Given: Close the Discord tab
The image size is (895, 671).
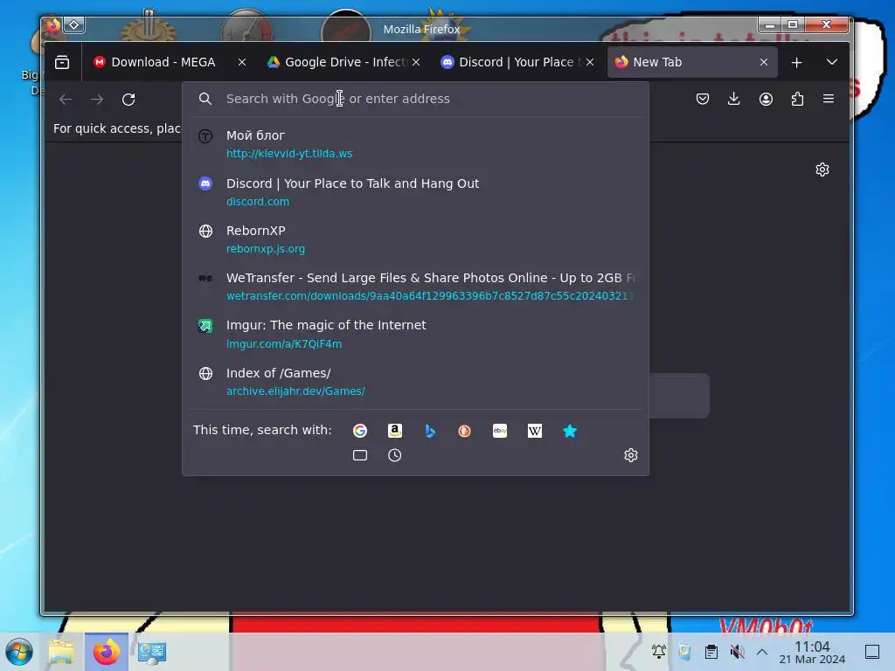Looking at the screenshot, I should (590, 62).
